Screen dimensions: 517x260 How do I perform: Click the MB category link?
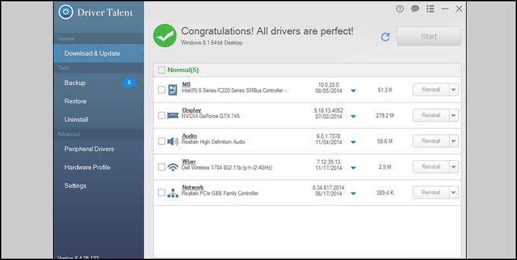point(186,85)
